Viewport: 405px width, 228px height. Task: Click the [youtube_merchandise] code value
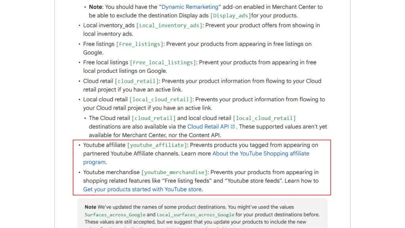(x=174, y=173)
